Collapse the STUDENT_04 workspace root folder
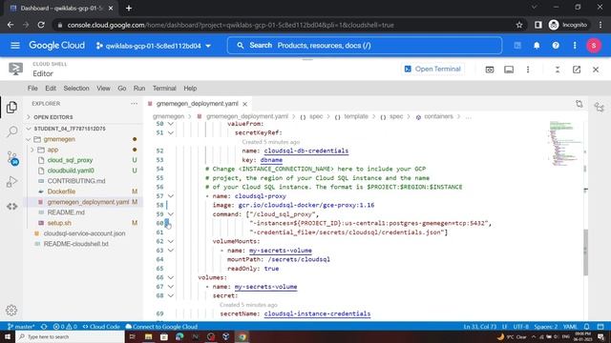Image resolution: width=611 pixels, height=343 pixels. pyautogui.click(x=29, y=129)
